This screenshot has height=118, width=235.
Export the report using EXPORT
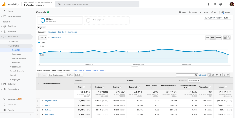coord(193,12)
